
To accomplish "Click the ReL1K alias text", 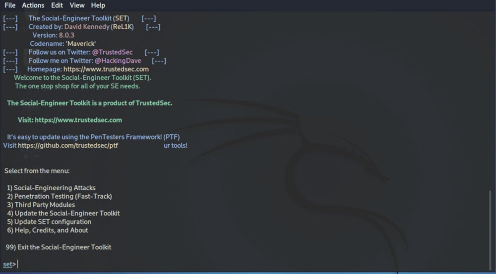I will click(x=123, y=27).
